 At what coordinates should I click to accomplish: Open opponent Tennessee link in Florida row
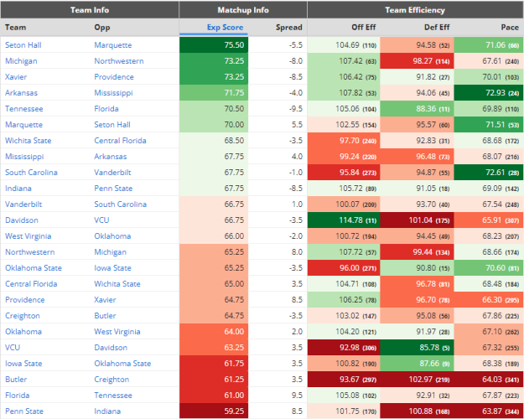(113, 396)
